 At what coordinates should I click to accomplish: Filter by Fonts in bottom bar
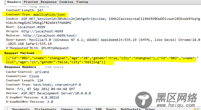click(x=111, y=109)
